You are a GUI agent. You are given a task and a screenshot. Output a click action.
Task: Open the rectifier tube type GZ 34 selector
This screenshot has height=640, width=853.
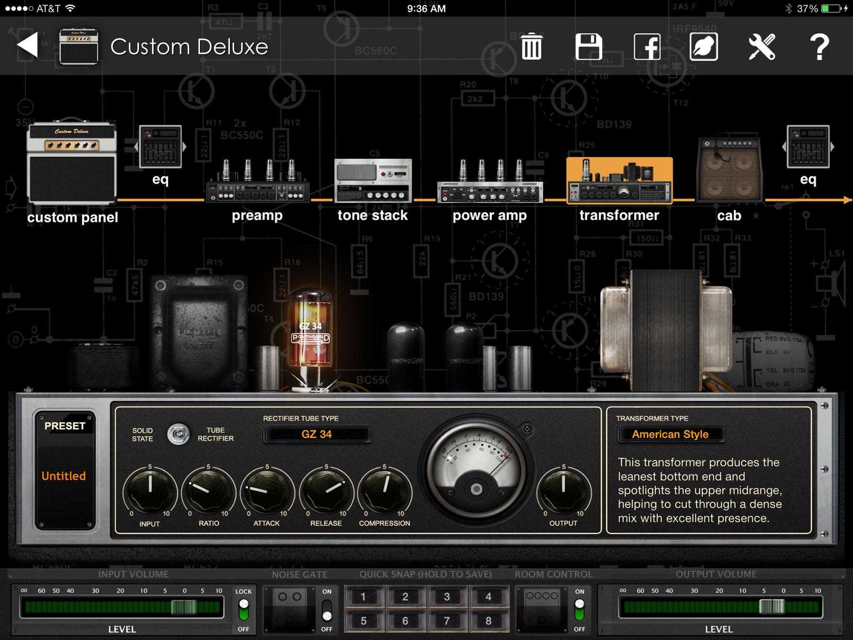click(x=317, y=434)
